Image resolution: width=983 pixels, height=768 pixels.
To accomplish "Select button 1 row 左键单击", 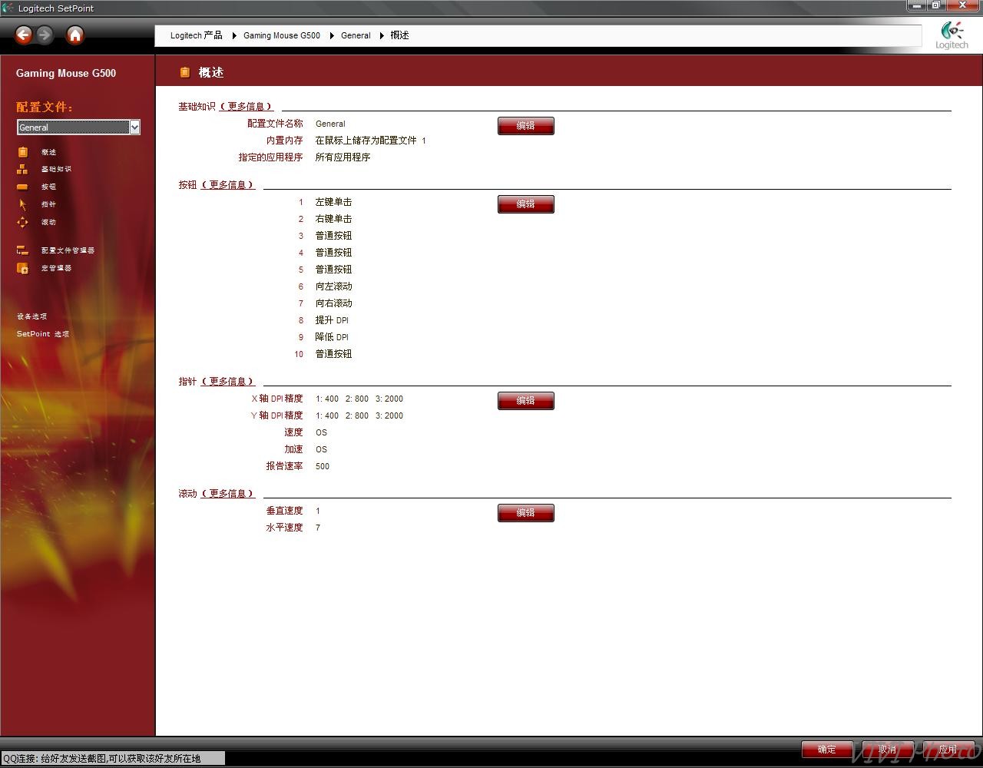I will coord(333,202).
